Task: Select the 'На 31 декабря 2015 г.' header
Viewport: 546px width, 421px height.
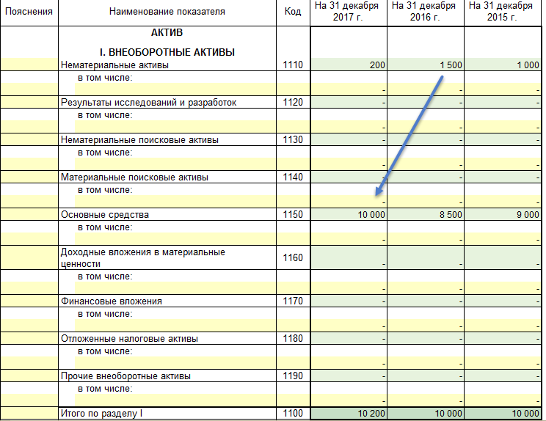Action: point(504,12)
